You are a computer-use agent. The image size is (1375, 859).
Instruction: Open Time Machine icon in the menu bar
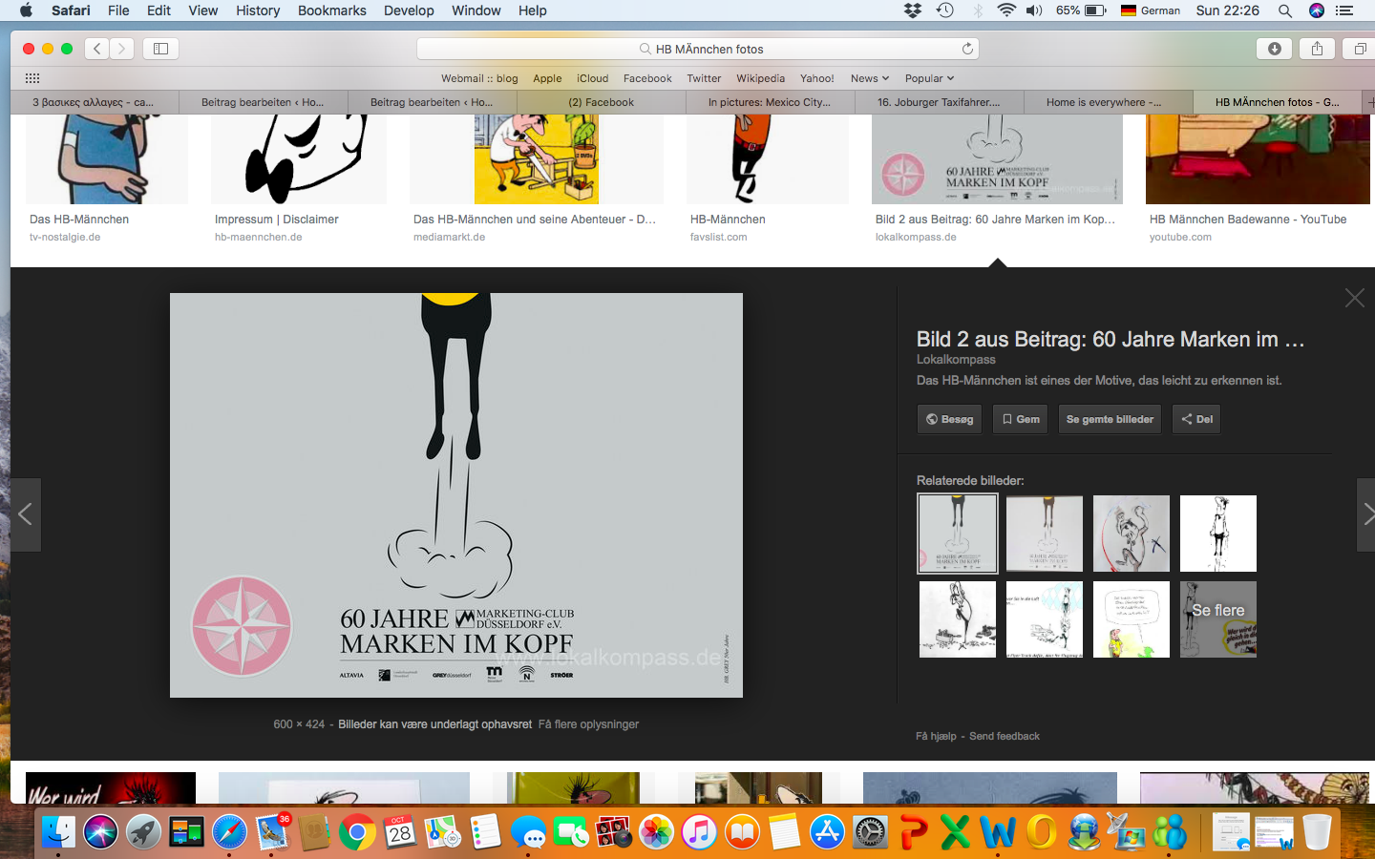945,10
